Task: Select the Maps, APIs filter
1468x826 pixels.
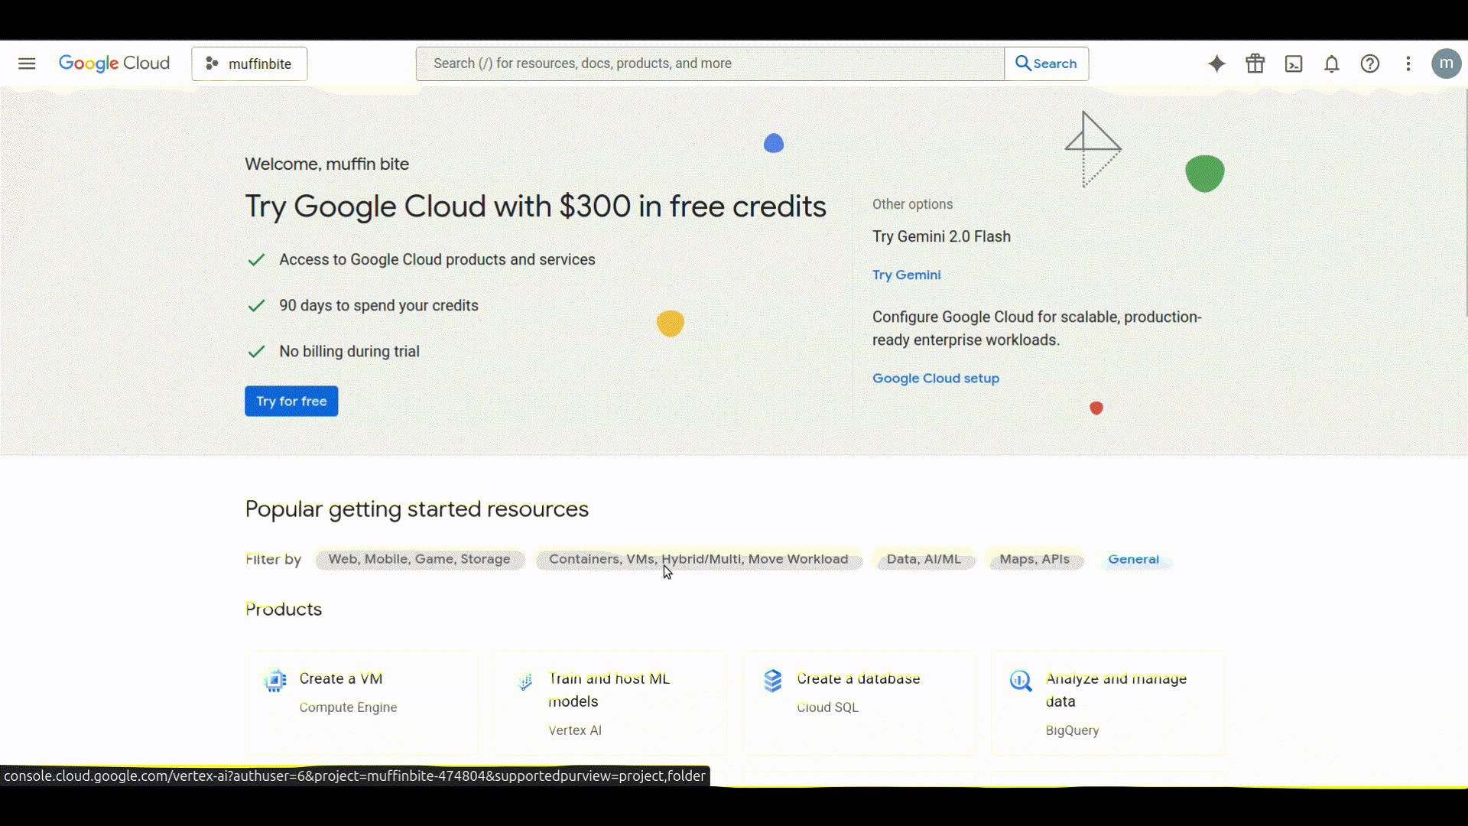Action: point(1034,559)
